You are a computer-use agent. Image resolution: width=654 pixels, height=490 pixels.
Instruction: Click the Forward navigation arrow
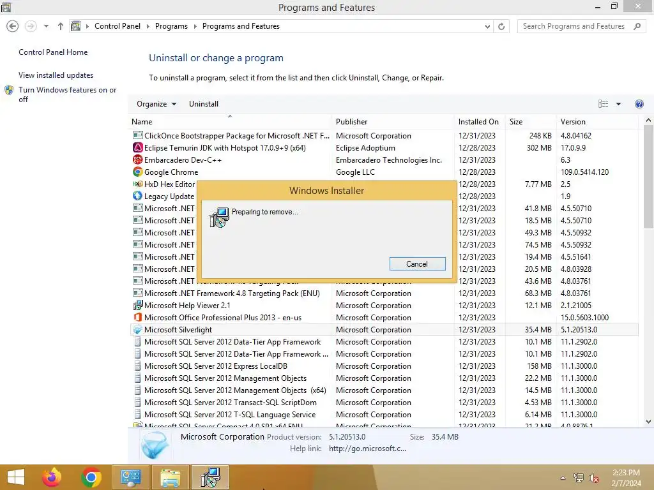coord(31,26)
